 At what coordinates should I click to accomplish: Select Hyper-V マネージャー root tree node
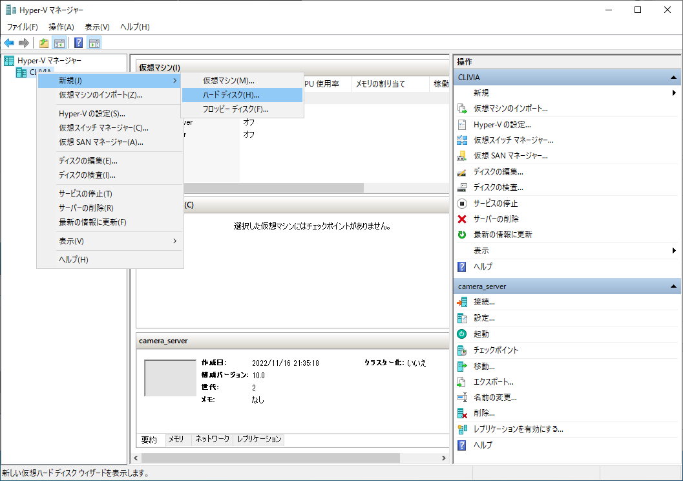[49, 61]
